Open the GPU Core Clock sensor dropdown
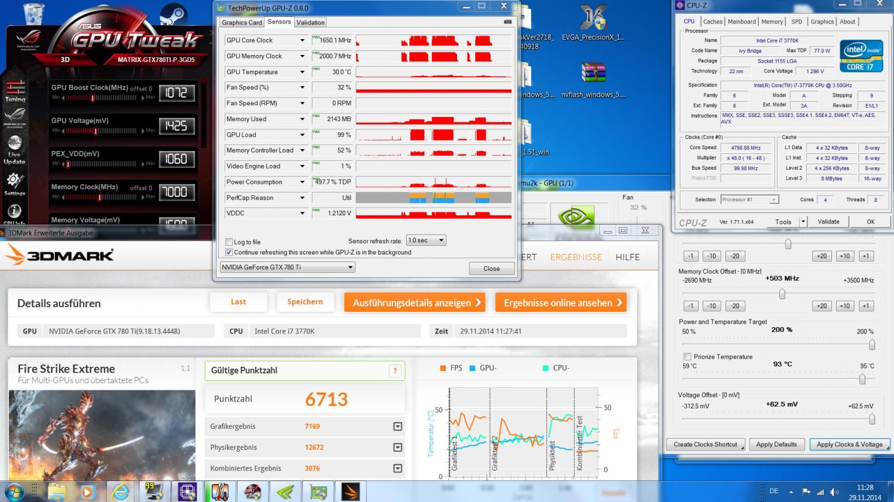894x502 pixels. [302, 40]
